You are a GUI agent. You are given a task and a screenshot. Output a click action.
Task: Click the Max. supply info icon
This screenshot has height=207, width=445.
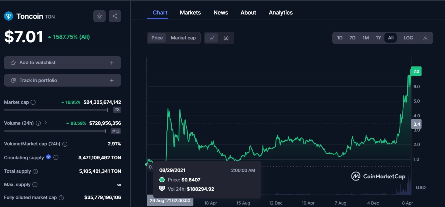pyautogui.click(x=35, y=185)
